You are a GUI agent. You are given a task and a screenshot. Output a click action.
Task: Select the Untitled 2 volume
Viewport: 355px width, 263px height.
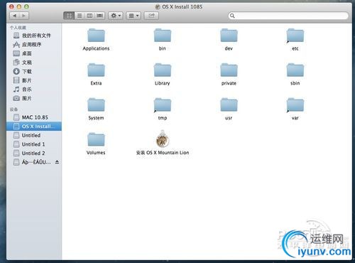[x=34, y=154]
